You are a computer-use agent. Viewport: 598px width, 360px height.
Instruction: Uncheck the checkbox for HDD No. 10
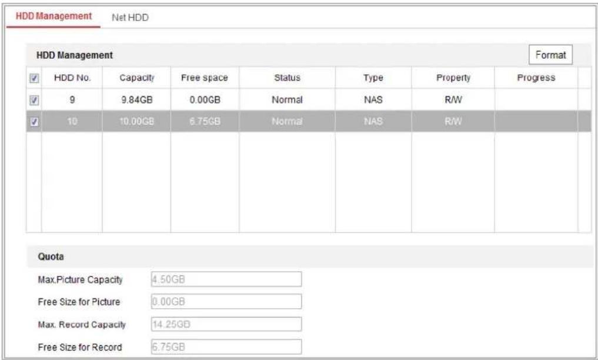[34, 122]
